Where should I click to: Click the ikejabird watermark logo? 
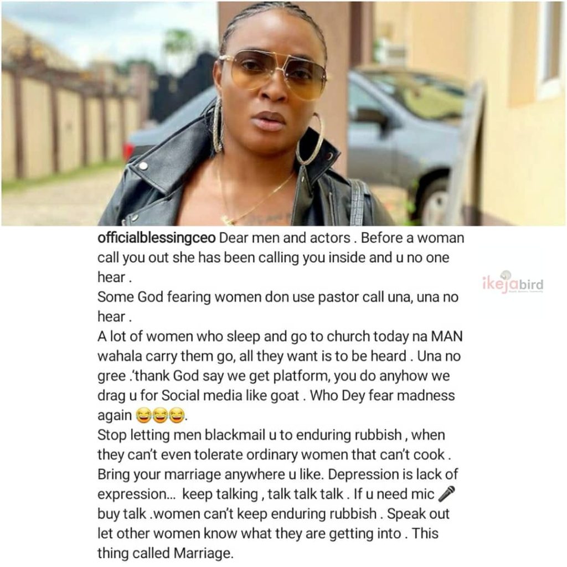click(512, 282)
